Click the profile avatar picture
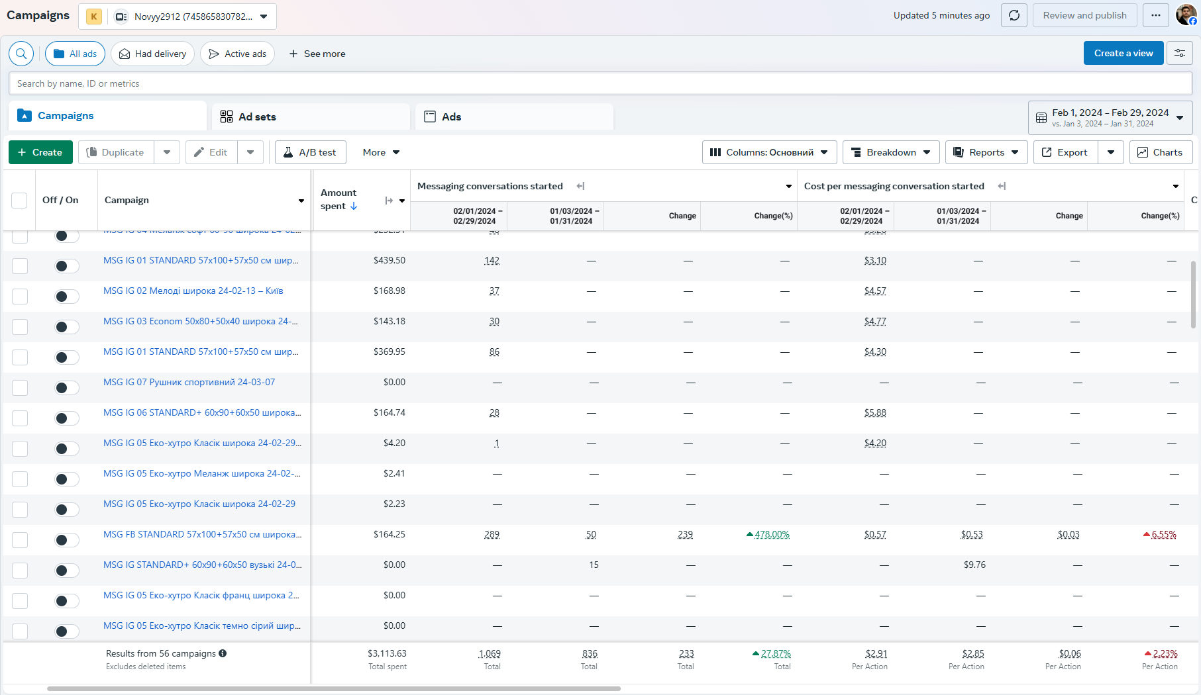The image size is (1201, 695). (1186, 15)
